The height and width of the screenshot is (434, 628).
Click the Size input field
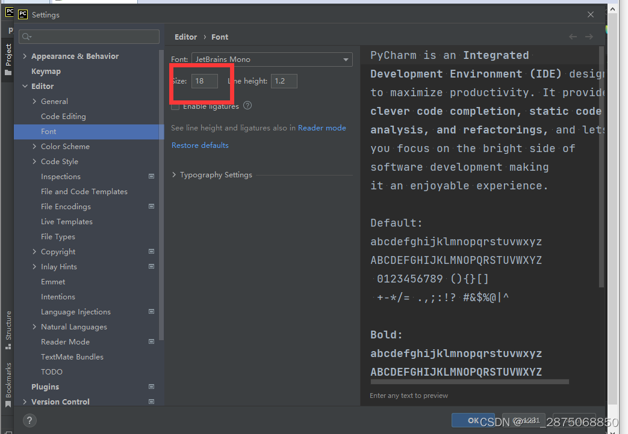pyautogui.click(x=205, y=81)
